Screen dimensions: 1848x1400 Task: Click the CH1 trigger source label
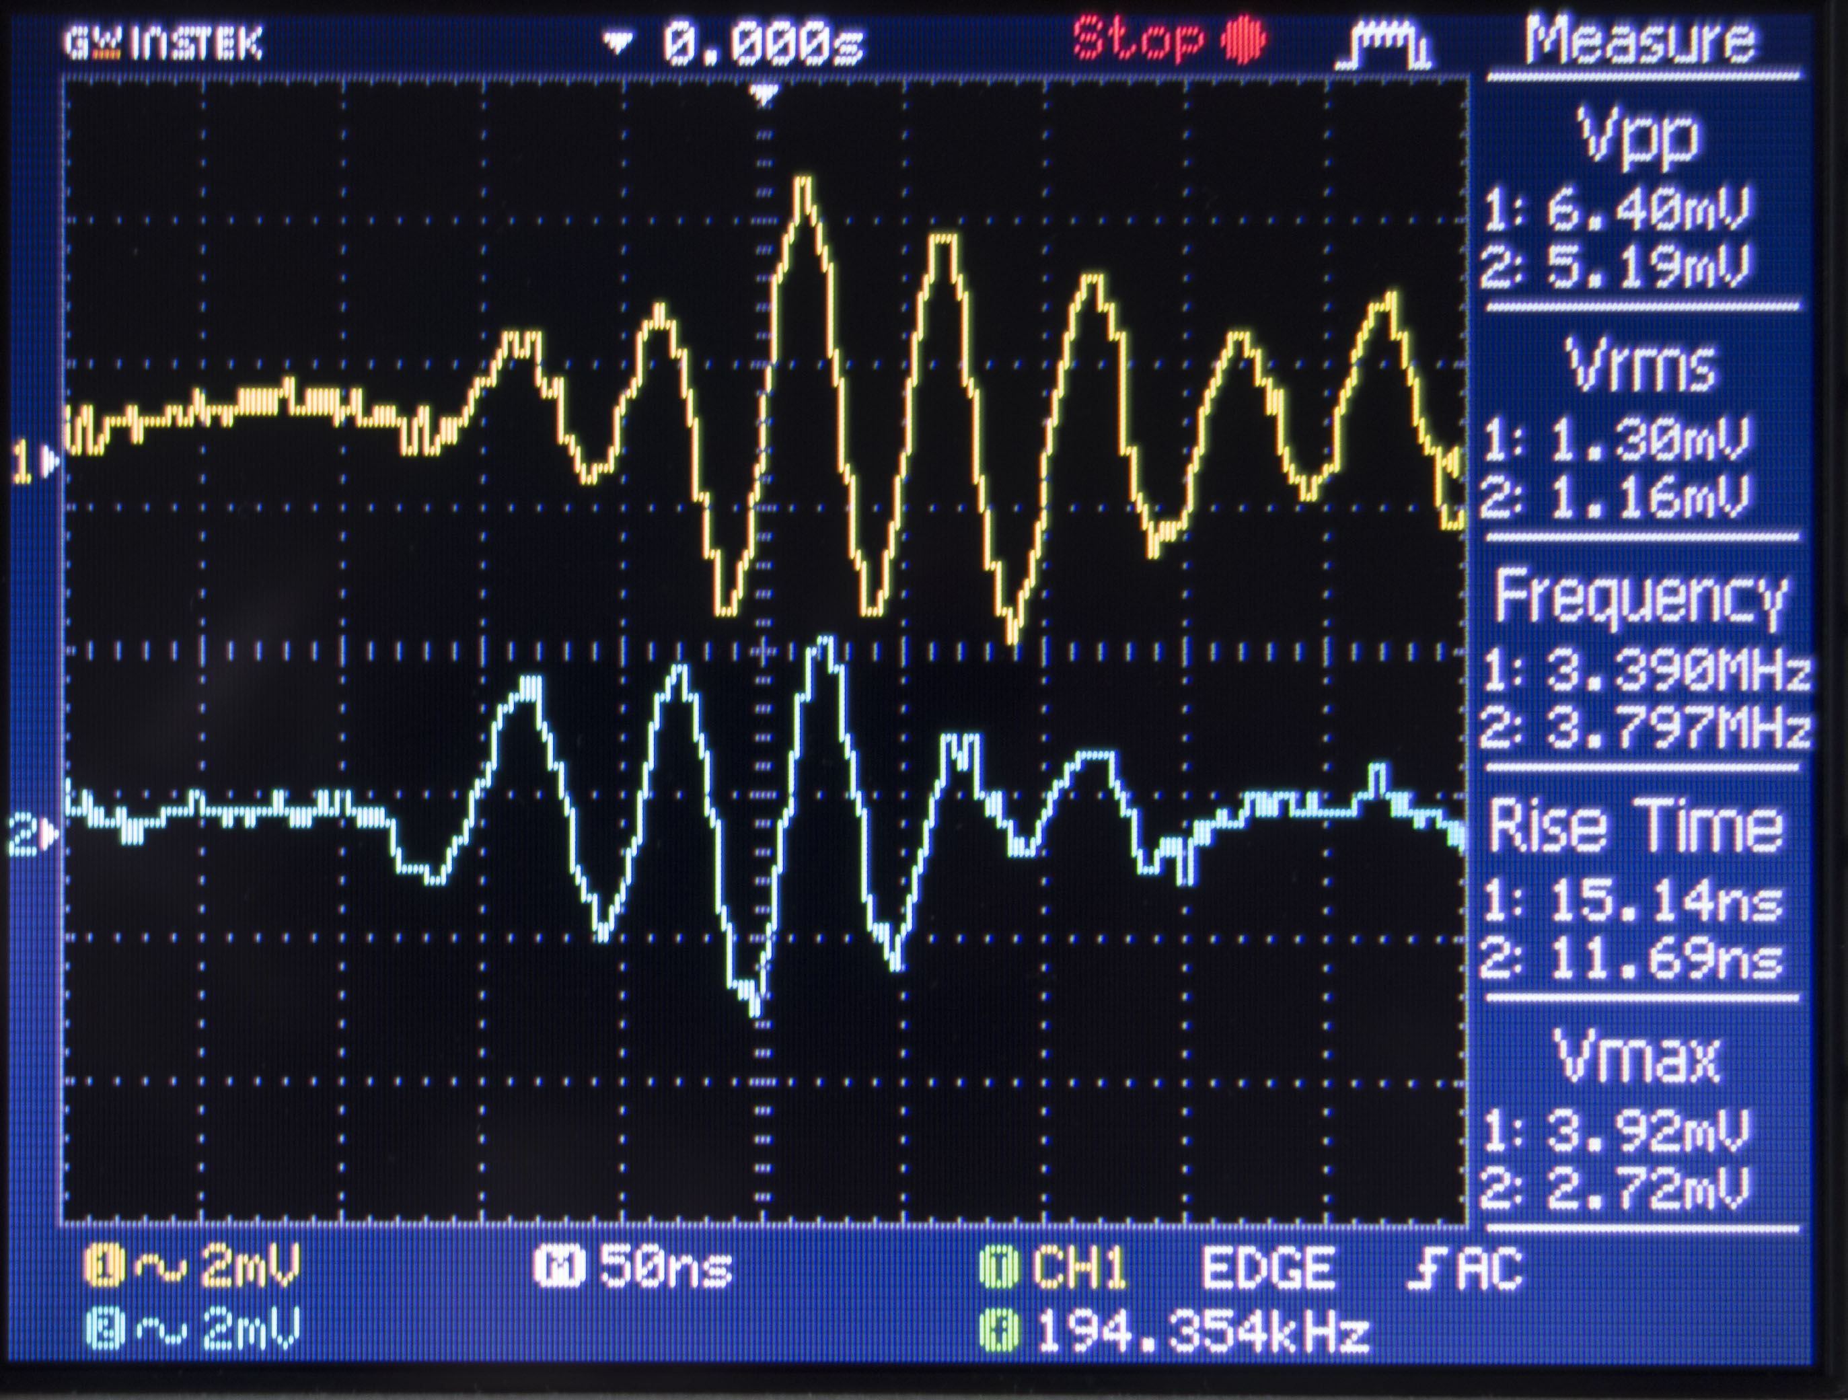click(1080, 1269)
